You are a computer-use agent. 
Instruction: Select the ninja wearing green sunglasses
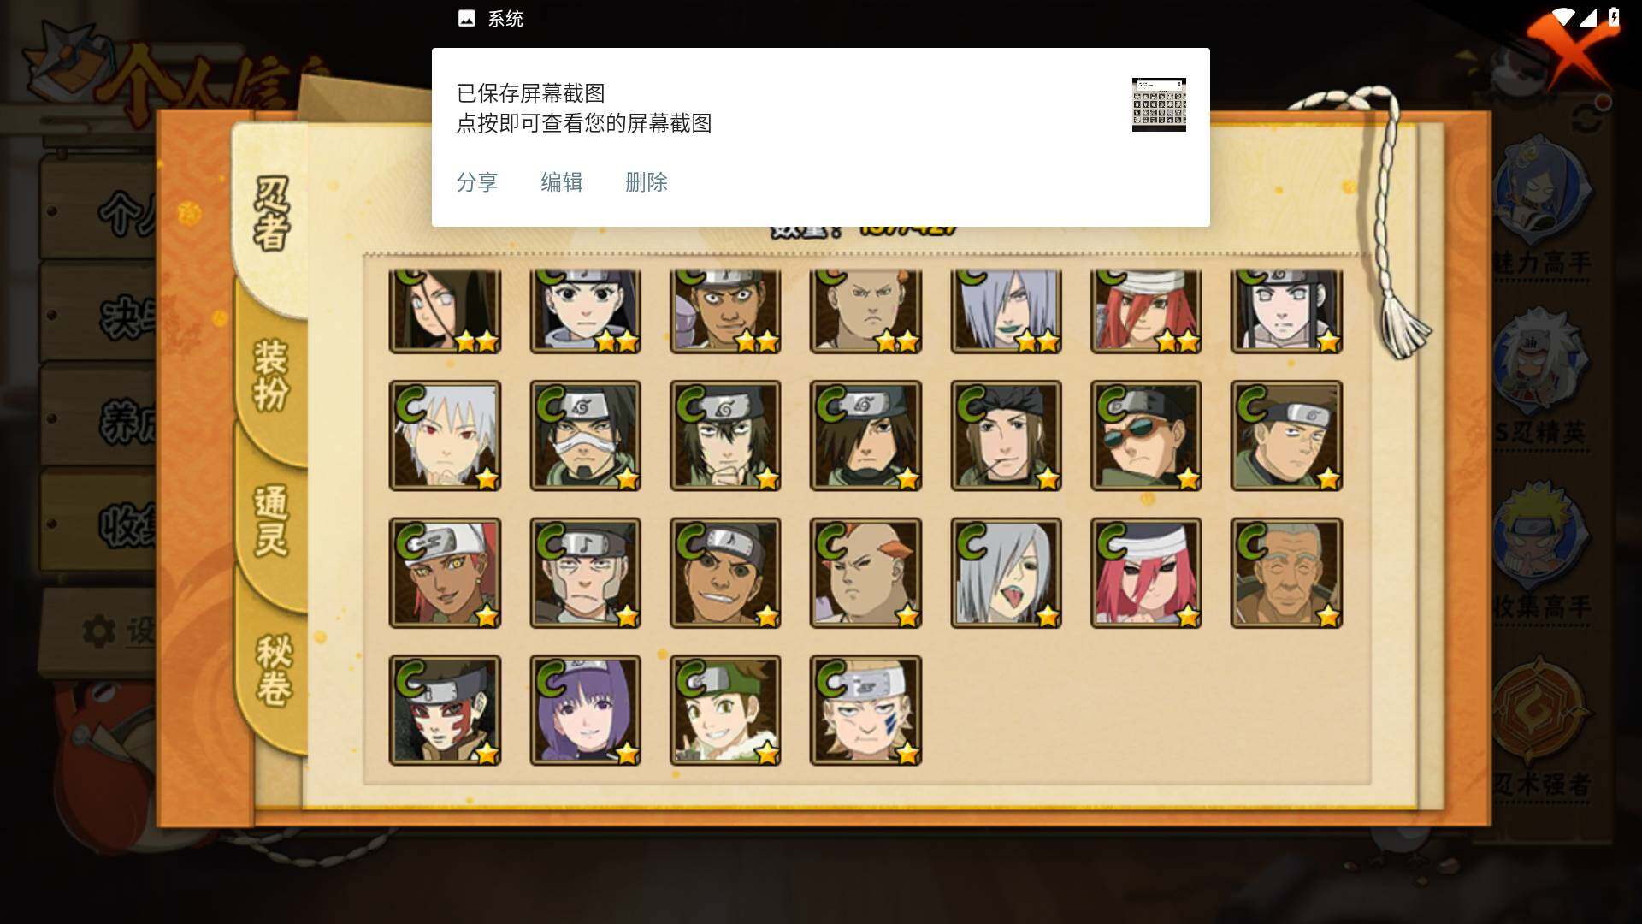point(1146,435)
